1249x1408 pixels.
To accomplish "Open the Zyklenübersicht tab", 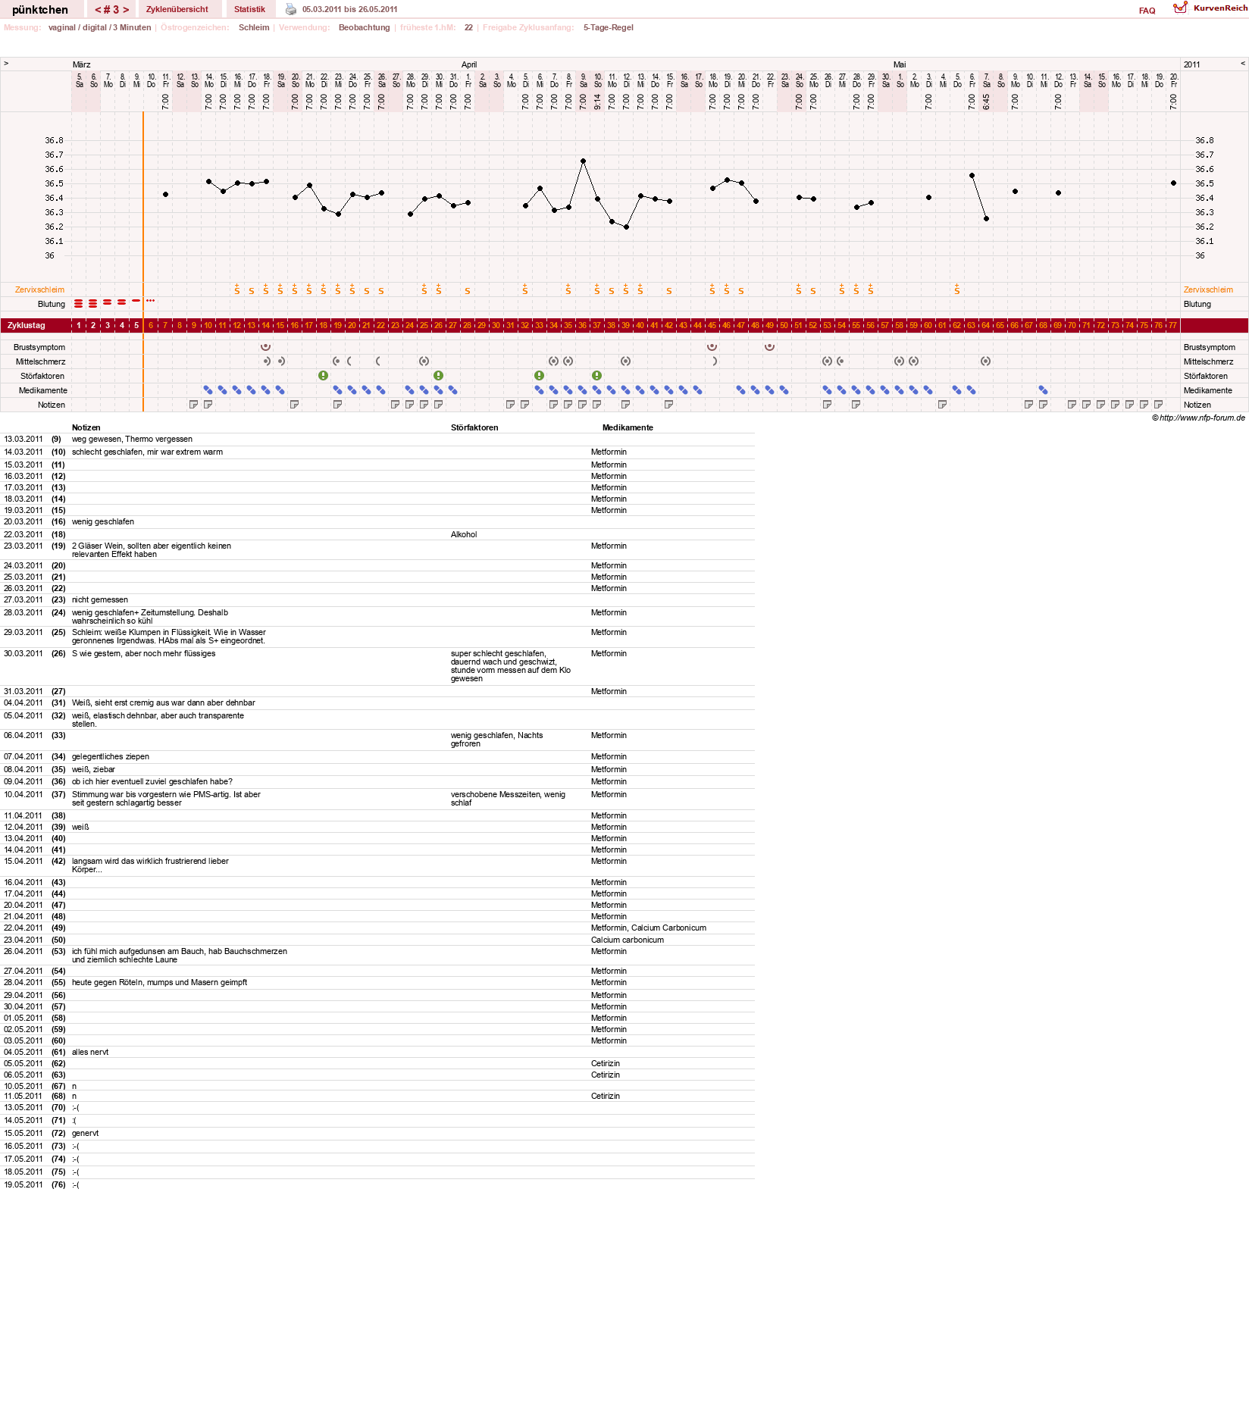I will 177,9.
